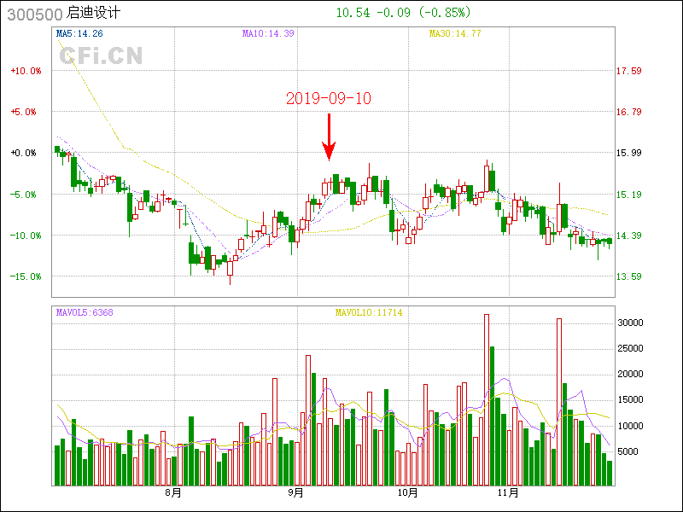Viewport: 683px width, 512px height.
Task: Click the 17.59 price axis label
Action: click(629, 71)
